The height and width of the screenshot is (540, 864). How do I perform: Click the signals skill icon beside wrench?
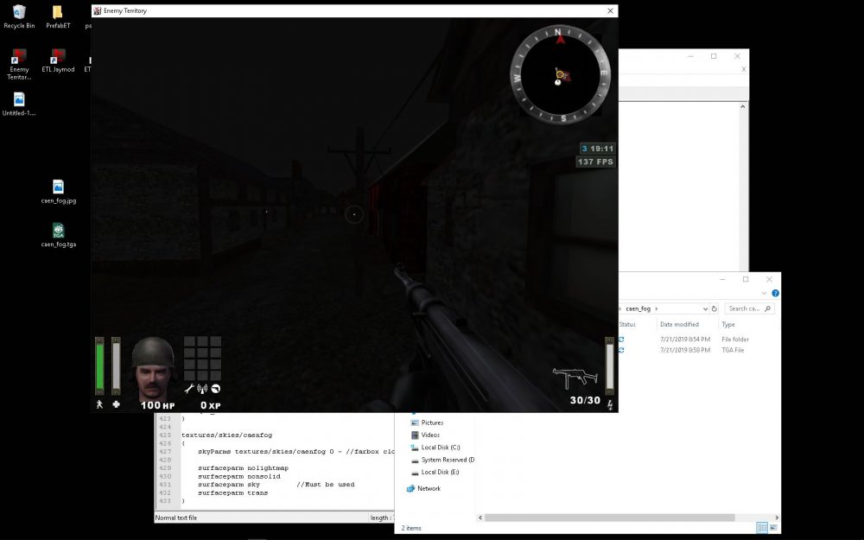pyautogui.click(x=202, y=389)
